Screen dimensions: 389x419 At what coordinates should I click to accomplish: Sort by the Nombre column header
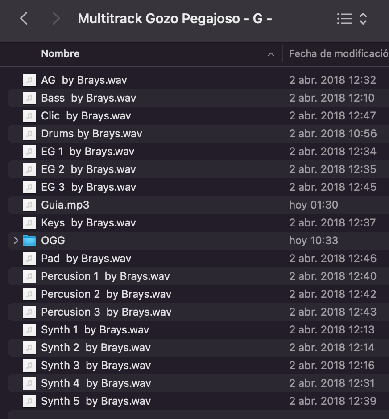[x=60, y=53]
